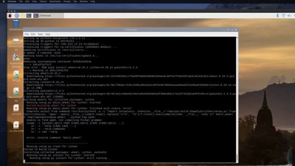Click 'Removing intermediate container' terminal line
The image size is (295, 166).
tap(57, 61)
